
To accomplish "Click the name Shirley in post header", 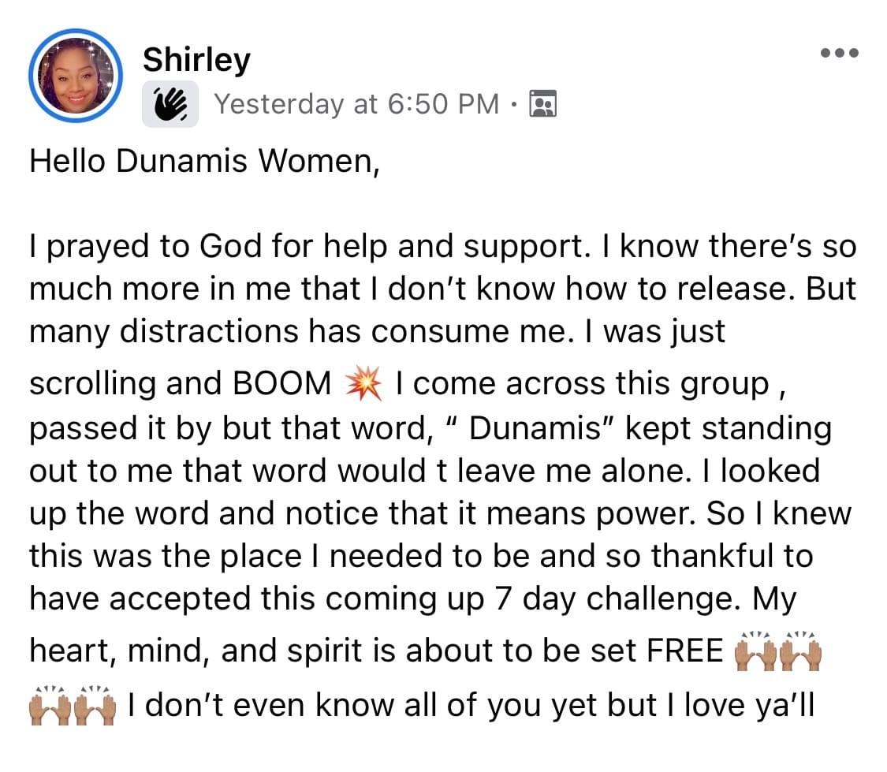I will pos(196,60).
